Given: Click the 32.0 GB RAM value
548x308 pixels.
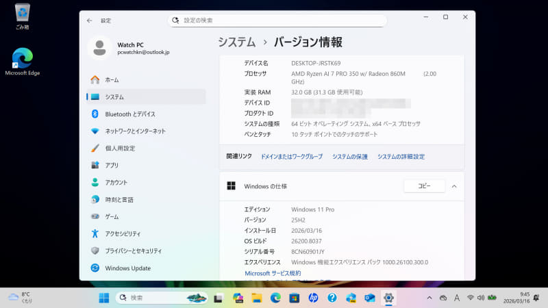Looking at the screenshot, I should [327, 92].
